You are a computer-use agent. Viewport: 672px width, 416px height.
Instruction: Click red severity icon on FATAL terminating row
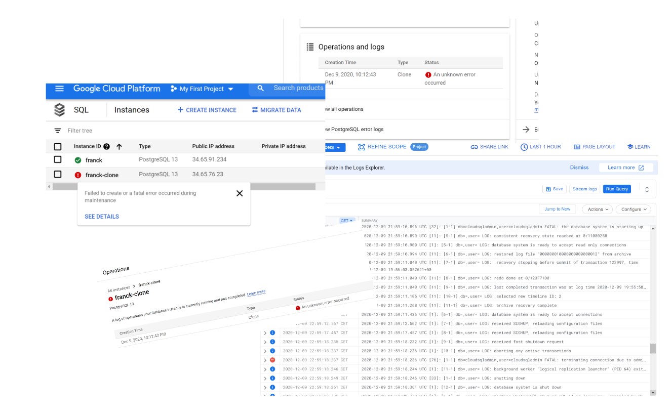(x=272, y=360)
